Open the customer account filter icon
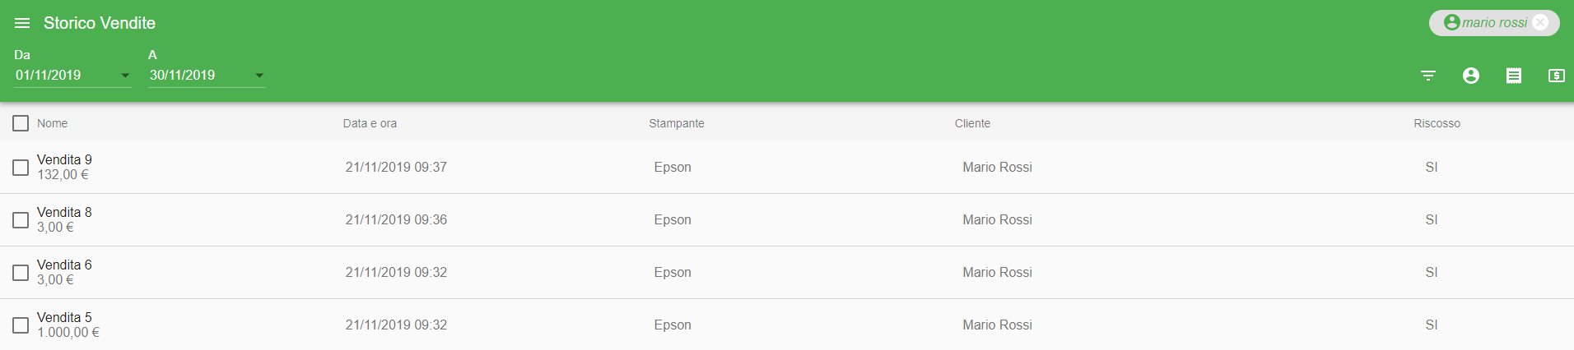This screenshot has width=1574, height=350. point(1471,76)
